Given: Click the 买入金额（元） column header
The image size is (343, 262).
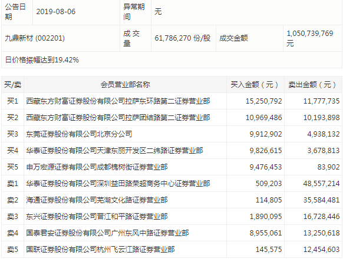Looking at the screenshot, I should click(x=255, y=85).
